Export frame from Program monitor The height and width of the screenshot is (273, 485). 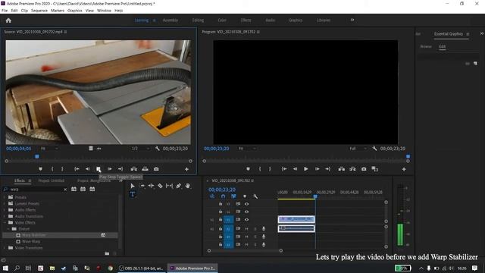click(364, 169)
